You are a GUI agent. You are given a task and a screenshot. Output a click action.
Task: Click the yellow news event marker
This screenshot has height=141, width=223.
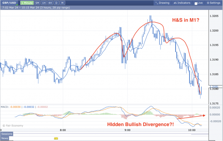tap(56, 138)
